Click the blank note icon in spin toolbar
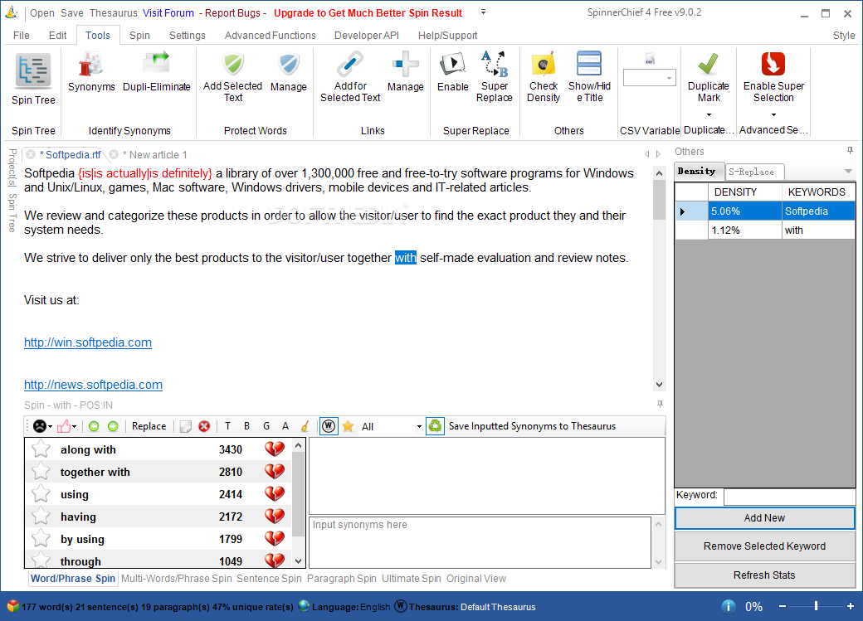The height and width of the screenshot is (621, 863). [186, 426]
